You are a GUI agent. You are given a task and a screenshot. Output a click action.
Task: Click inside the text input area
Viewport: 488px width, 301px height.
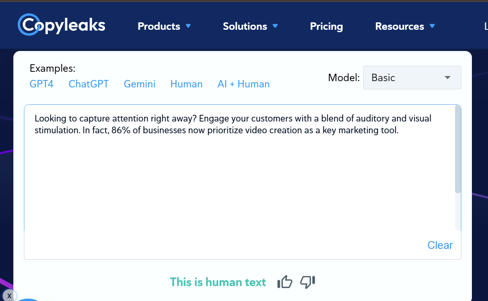pyautogui.click(x=239, y=169)
